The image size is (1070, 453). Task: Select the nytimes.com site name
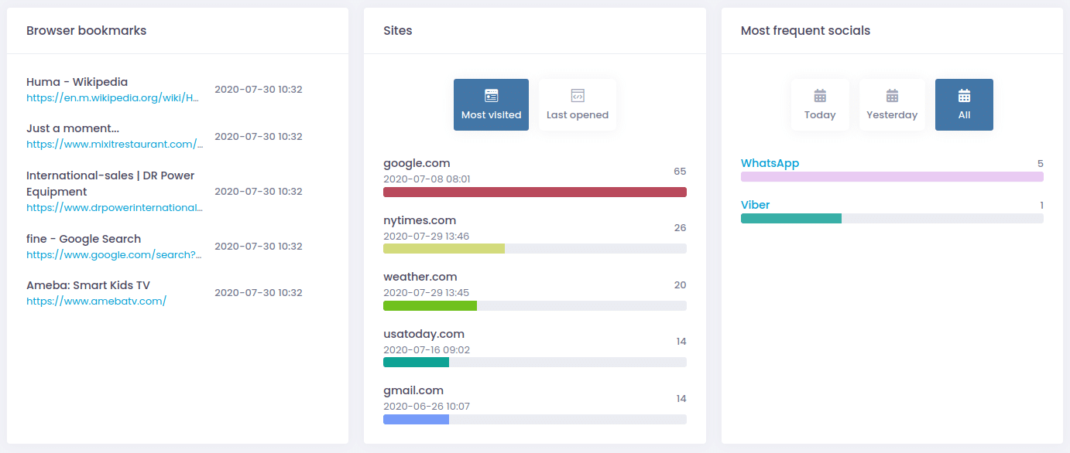[x=420, y=220]
